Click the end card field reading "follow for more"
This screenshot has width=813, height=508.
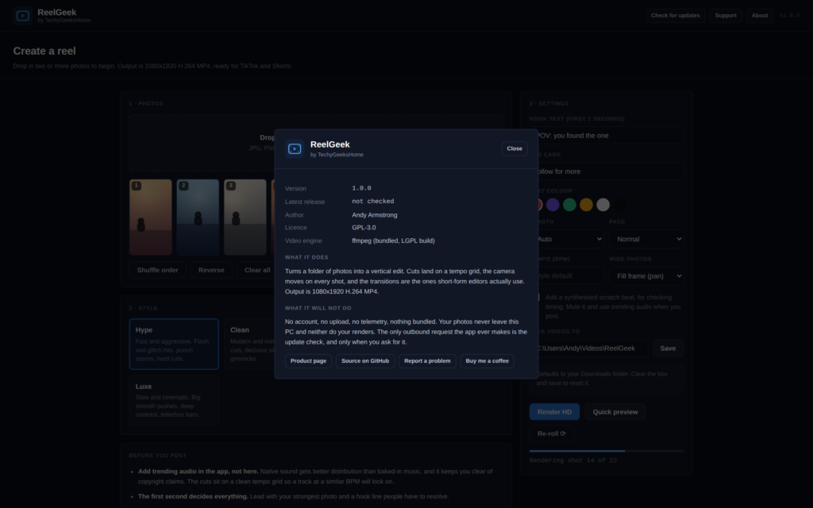[x=609, y=171]
